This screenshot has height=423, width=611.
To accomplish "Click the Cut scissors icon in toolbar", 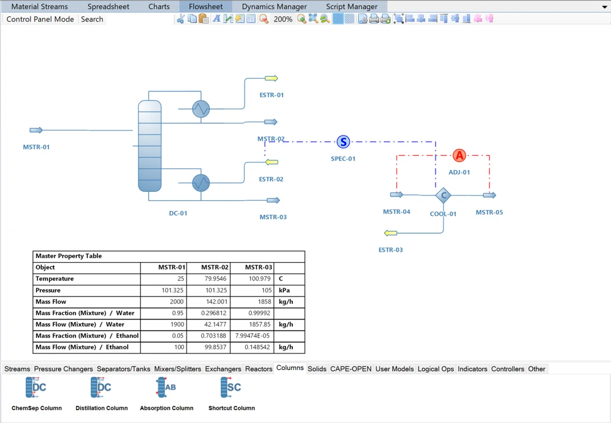I will click(x=180, y=19).
